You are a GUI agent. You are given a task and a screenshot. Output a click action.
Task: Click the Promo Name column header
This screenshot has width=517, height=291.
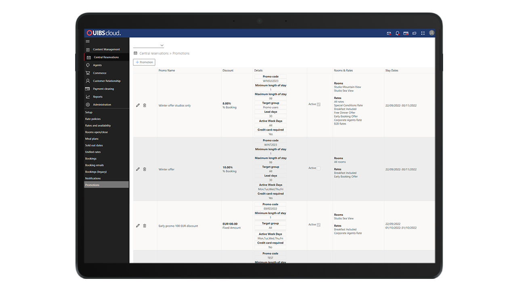(167, 70)
